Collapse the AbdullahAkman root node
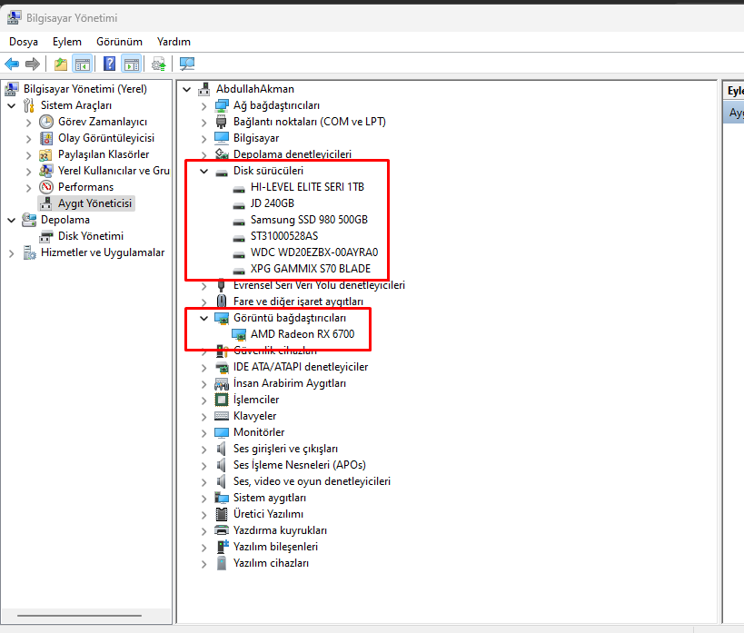Viewport: 744px width, 633px height. click(187, 89)
